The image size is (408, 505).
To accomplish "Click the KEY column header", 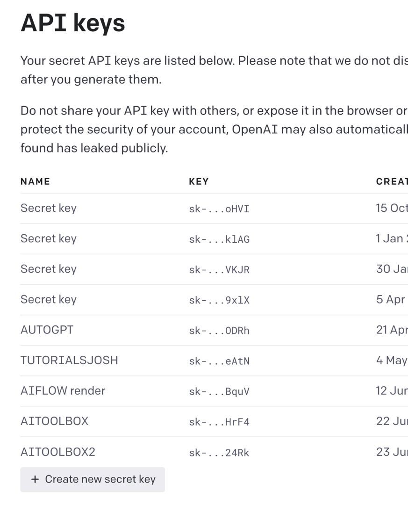I will click(199, 181).
